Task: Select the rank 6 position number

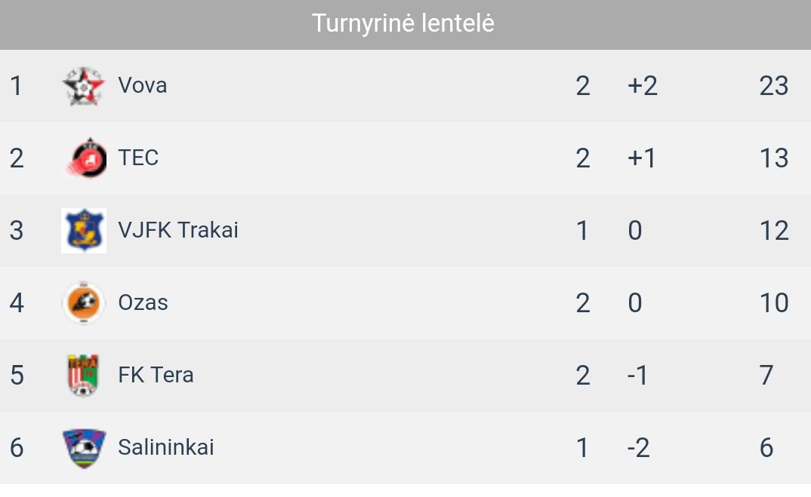Action: 17,447
